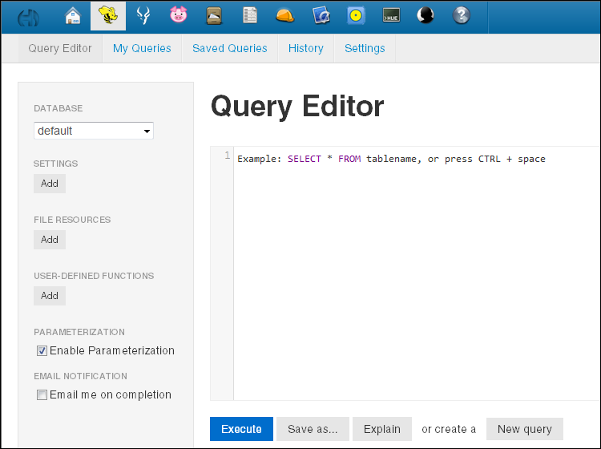The image size is (601, 449).
Task: Launch the Pig app icon
Action: pyautogui.click(x=178, y=15)
